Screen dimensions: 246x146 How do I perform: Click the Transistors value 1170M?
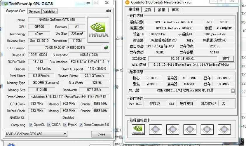coord(77,41)
